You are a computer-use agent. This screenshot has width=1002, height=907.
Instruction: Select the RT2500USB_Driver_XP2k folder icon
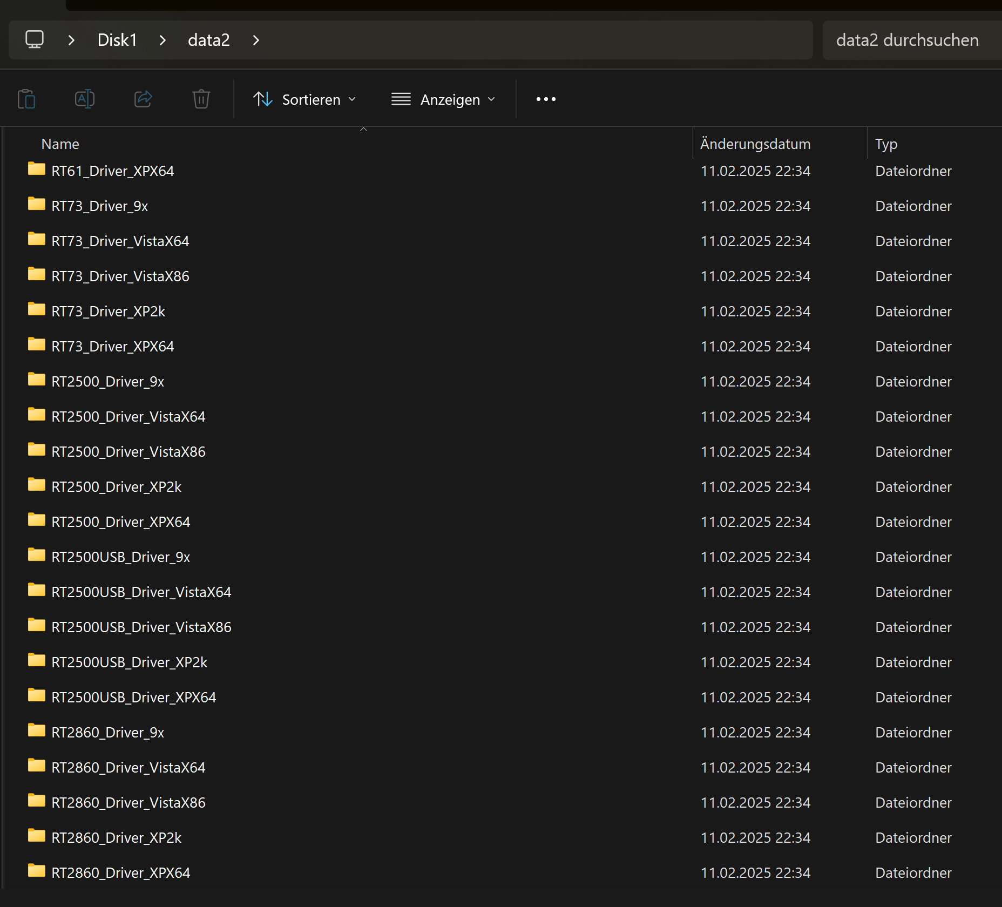tap(37, 660)
